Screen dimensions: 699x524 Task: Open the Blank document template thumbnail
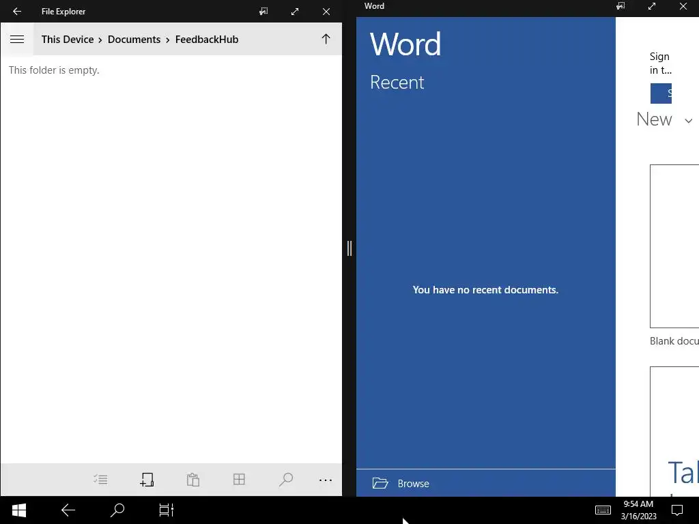pos(674,246)
